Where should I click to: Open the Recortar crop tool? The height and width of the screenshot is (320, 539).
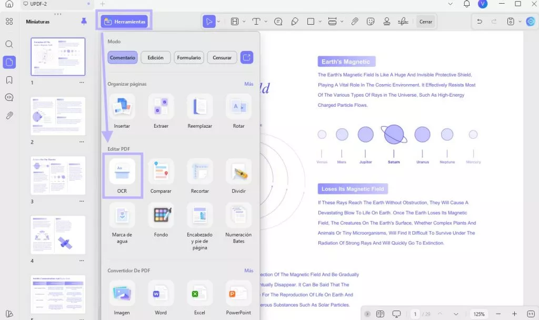click(199, 171)
